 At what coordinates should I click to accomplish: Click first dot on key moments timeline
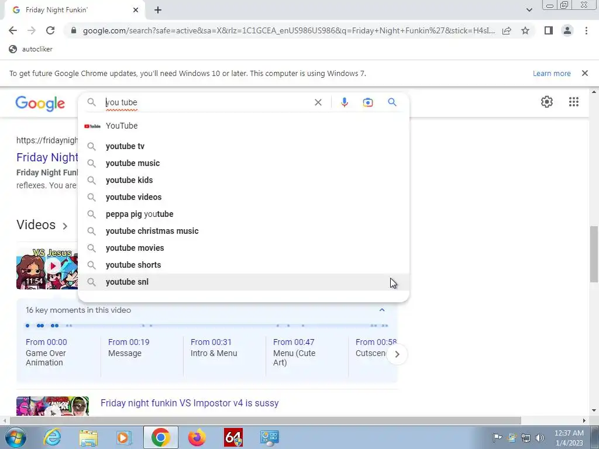pos(27,326)
